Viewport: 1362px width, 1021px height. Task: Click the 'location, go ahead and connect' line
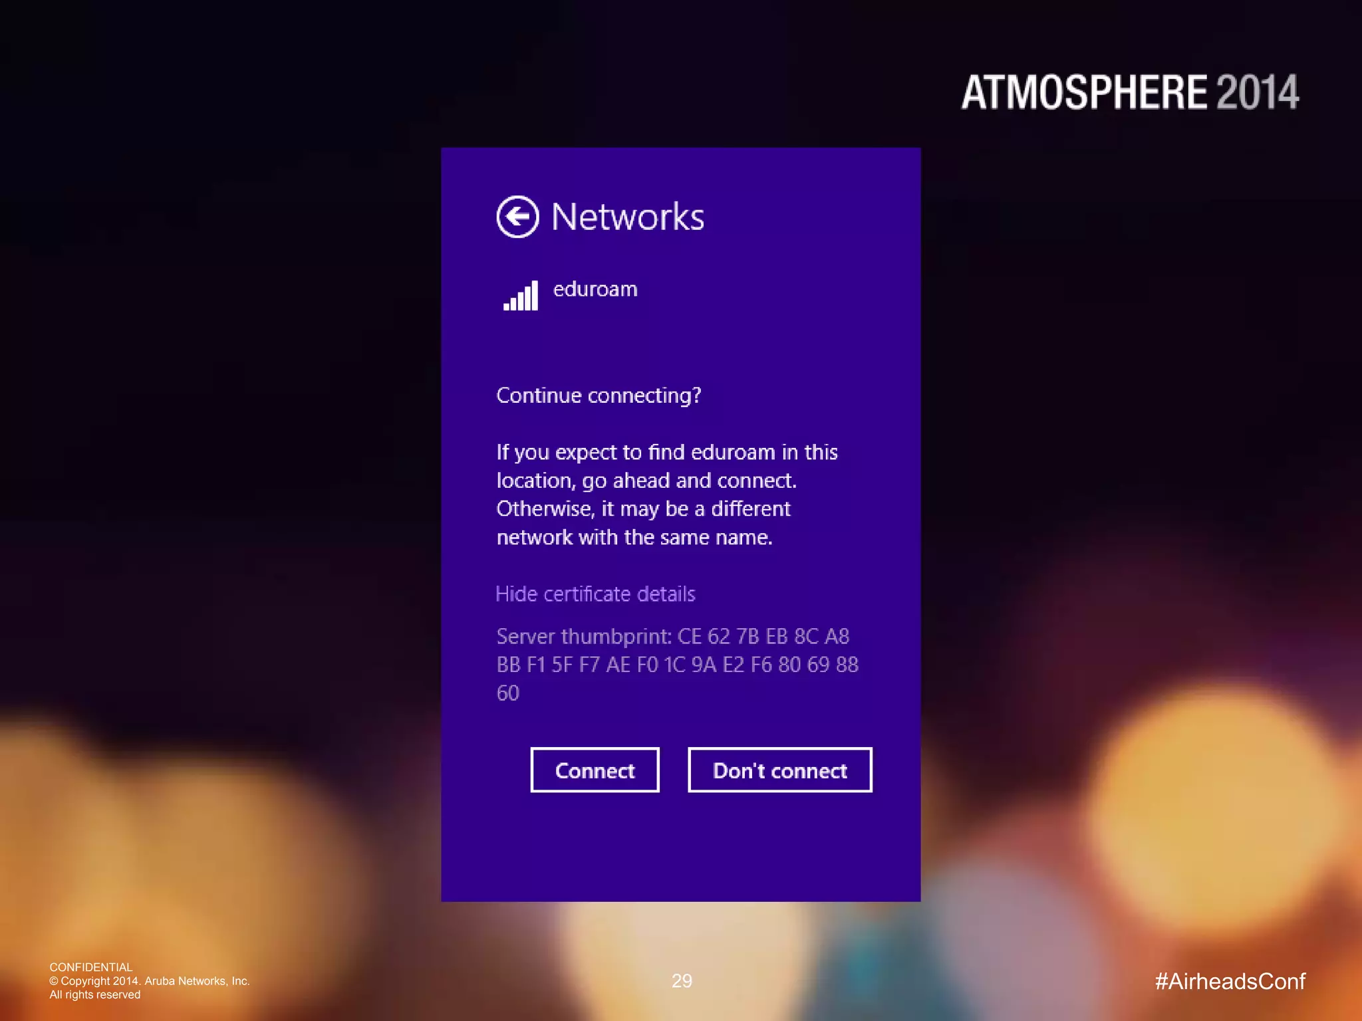click(646, 481)
